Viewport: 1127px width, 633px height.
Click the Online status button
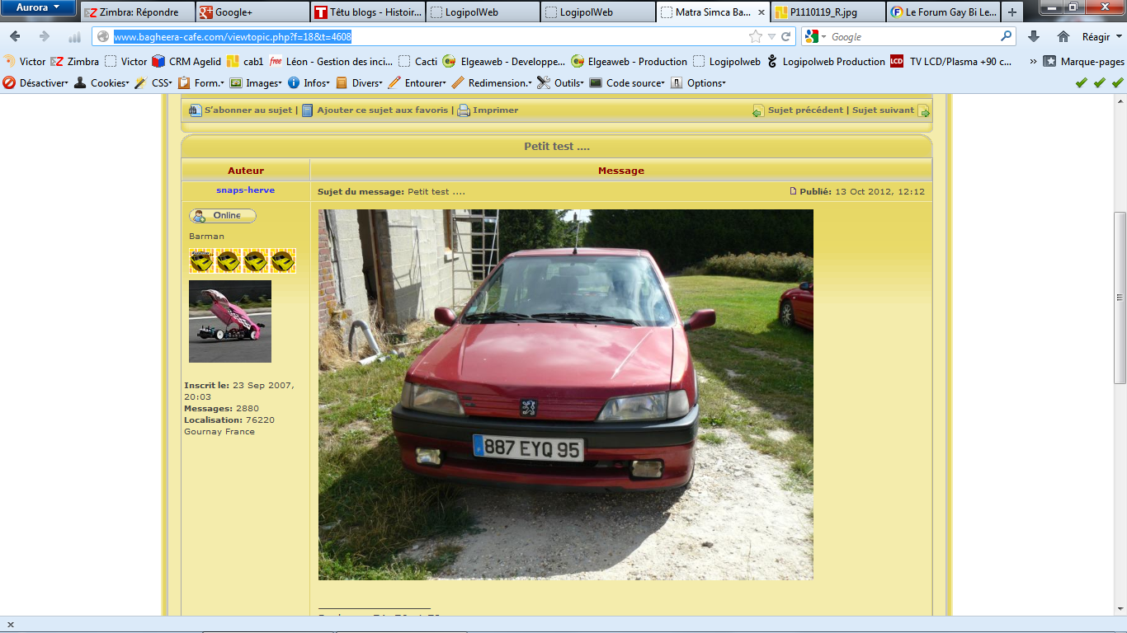point(223,216)
